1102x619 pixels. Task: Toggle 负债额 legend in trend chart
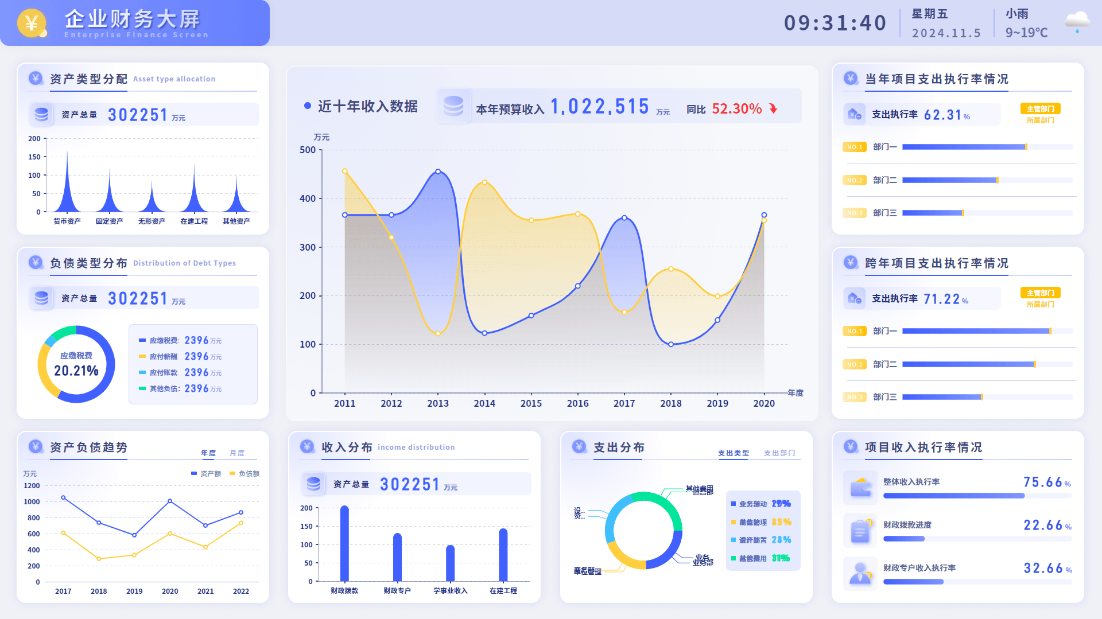coord(245,473)
